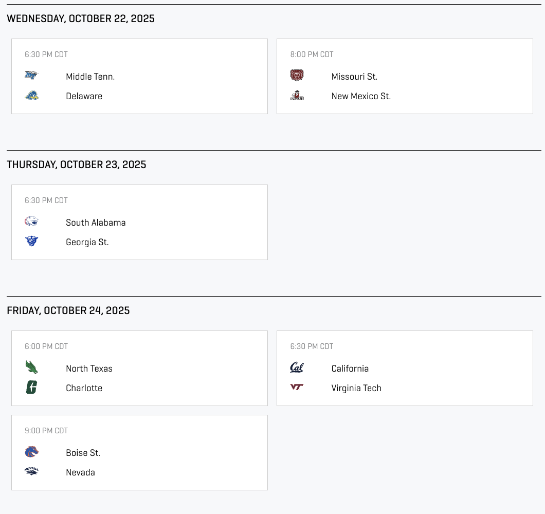Click the Missouri State bear logo
Screen dimensions: 545x514
(297, 76)
